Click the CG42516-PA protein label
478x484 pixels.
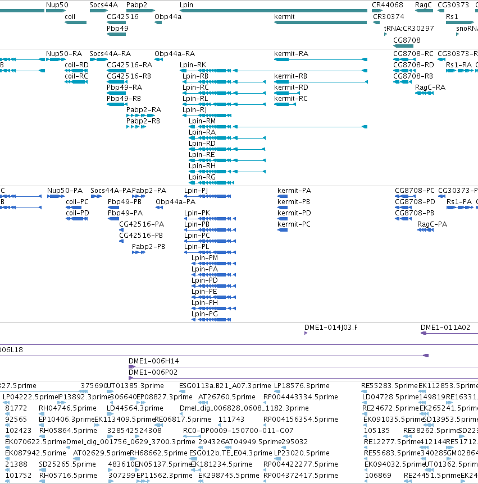pyautogui.click(x=142, y=224)
